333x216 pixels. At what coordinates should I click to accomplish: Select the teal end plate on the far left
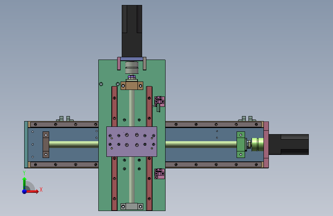click(26, 145)
